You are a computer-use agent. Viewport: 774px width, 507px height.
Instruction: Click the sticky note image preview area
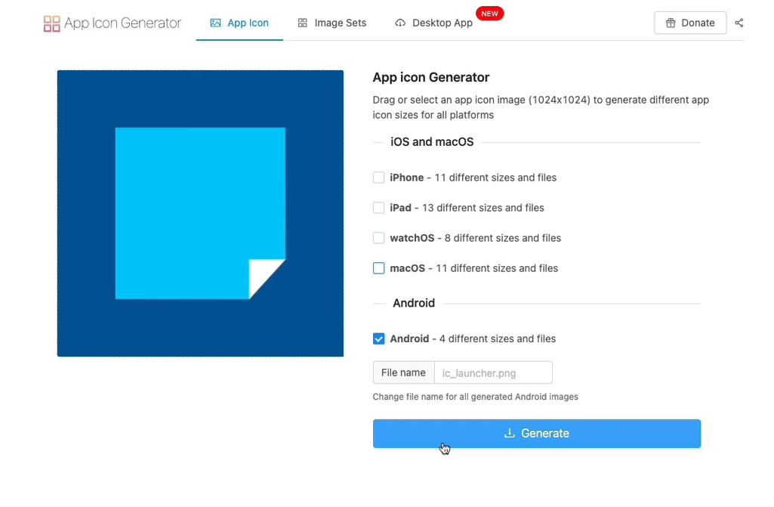[200, 213]
